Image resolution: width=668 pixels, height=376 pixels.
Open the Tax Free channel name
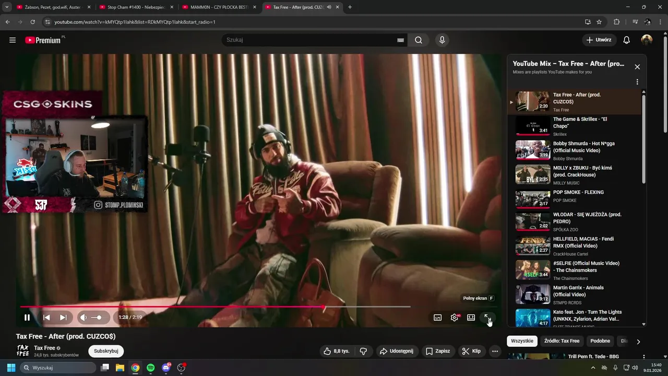44,348
